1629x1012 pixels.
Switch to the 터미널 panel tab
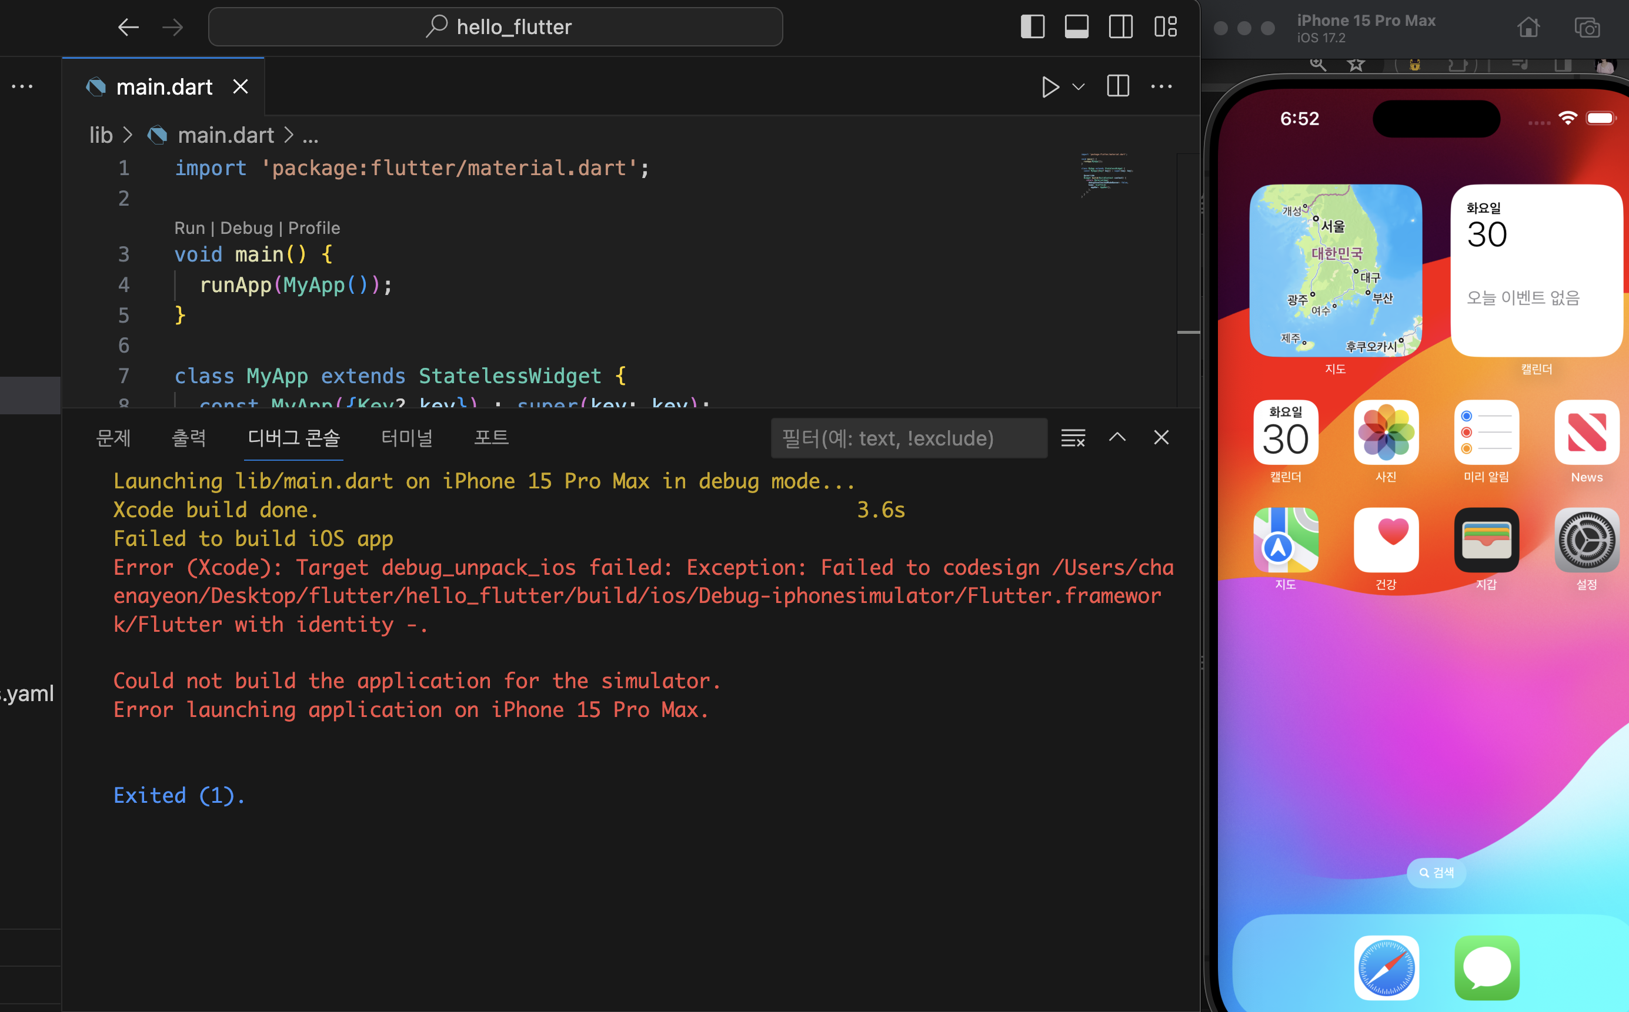406,438
